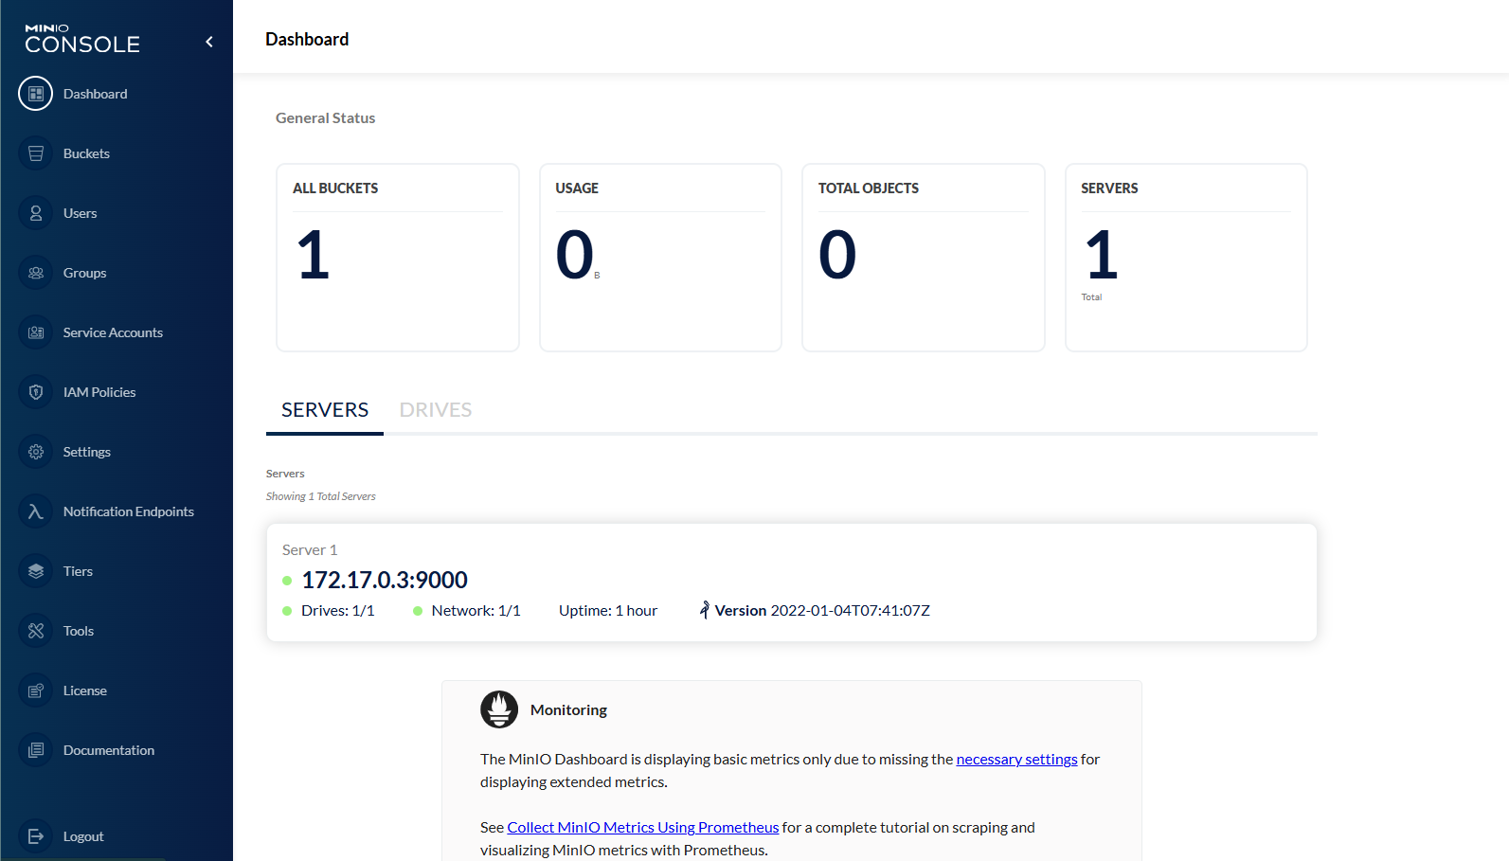Click the Drives: 1/1 status text
The height and width of the screenshot is (861, 1509).
338,611
